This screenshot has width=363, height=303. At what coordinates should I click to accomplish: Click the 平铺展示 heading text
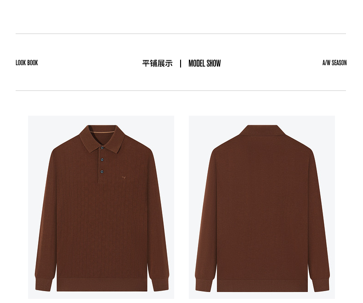coord(158,63)
